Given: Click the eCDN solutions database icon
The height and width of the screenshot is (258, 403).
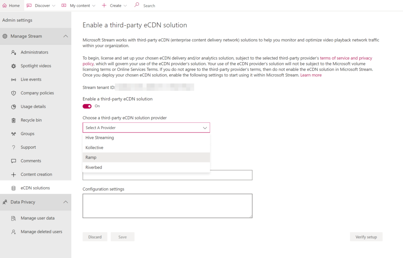Looking at the screenshot, I should pyautogui.click(x=14, y=188).
